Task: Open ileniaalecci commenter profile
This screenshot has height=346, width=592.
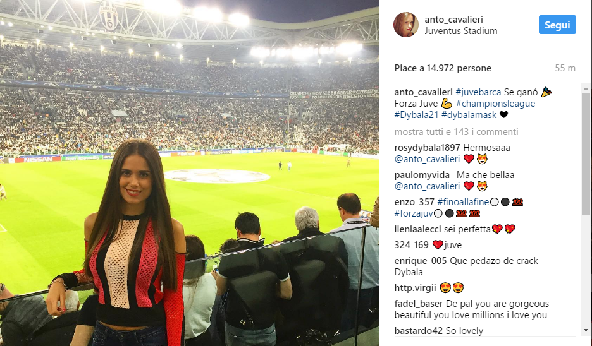Action: (x=417, y=229)
